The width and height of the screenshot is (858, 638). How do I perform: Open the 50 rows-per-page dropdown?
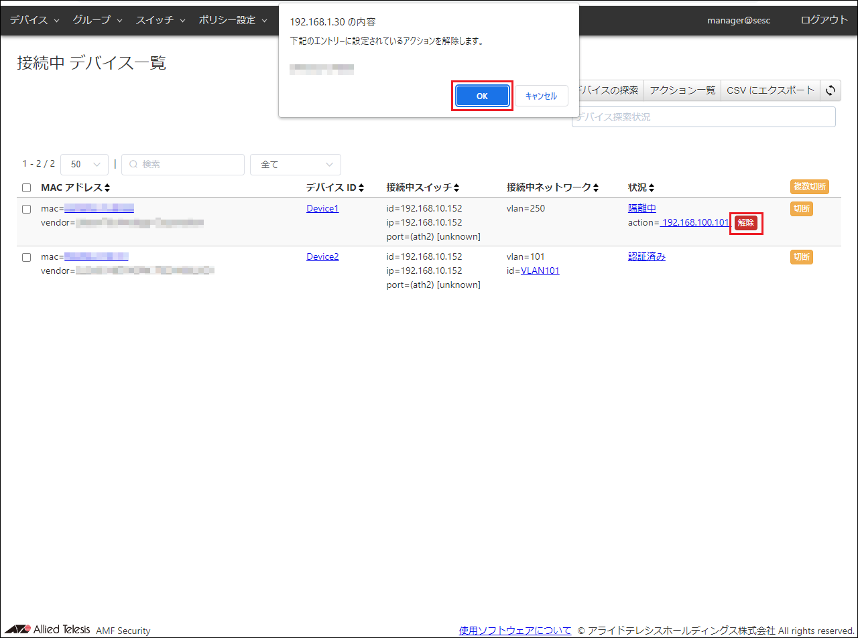click(84, 165)
